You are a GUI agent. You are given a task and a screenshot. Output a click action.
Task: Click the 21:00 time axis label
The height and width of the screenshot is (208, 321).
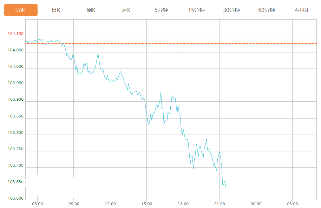click(x=220, y=204)
